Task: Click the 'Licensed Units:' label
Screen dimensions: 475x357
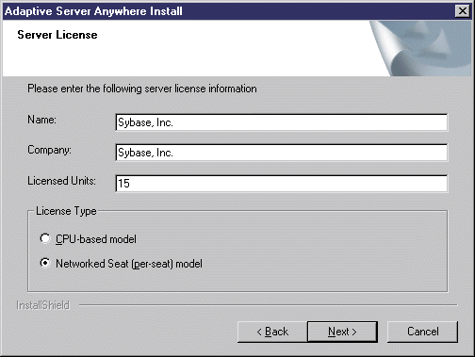Action: click(61, 181)
